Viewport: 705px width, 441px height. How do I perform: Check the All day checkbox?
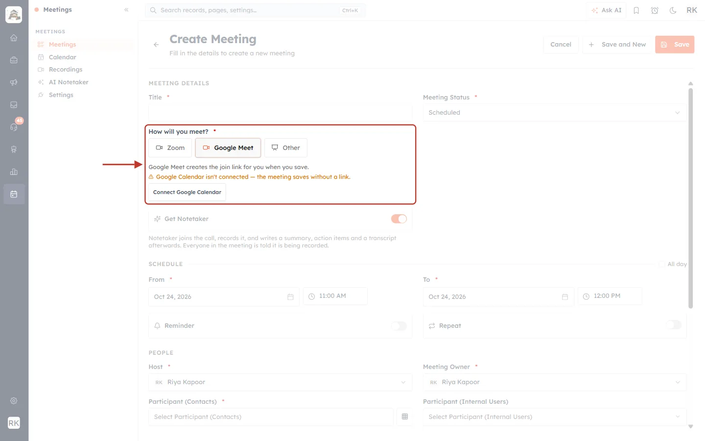click(662, 264)
